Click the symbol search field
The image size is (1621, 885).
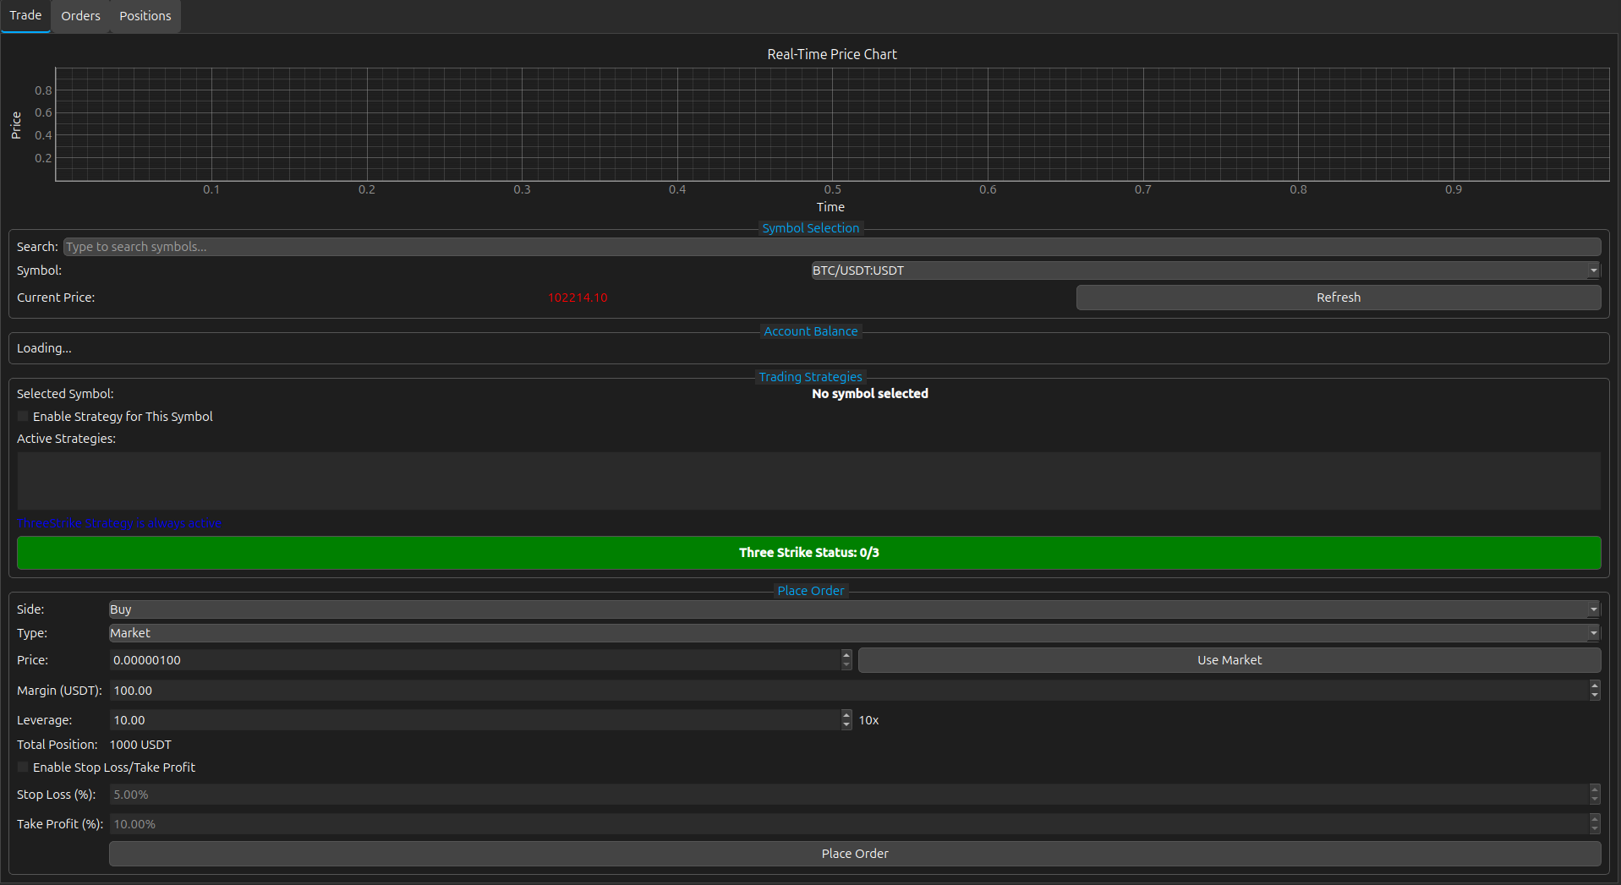click(832, 247)
